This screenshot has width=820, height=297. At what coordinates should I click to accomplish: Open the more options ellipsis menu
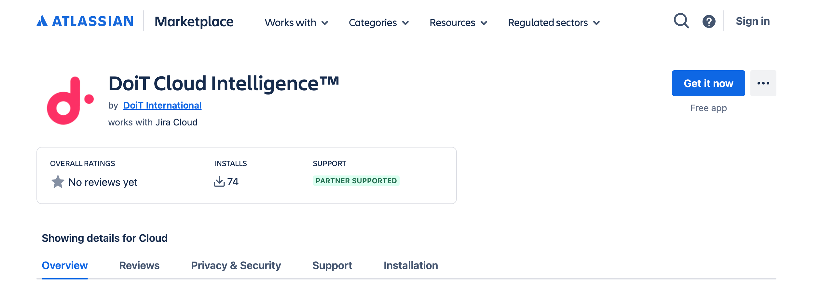pos(763,83)
